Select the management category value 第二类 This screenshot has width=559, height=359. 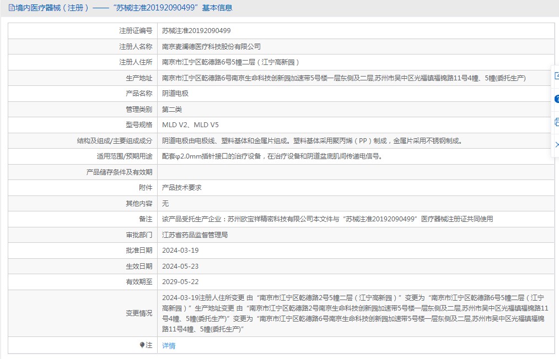point(171,110)
